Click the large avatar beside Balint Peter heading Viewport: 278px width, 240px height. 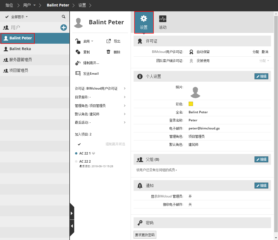click(78, 23)
